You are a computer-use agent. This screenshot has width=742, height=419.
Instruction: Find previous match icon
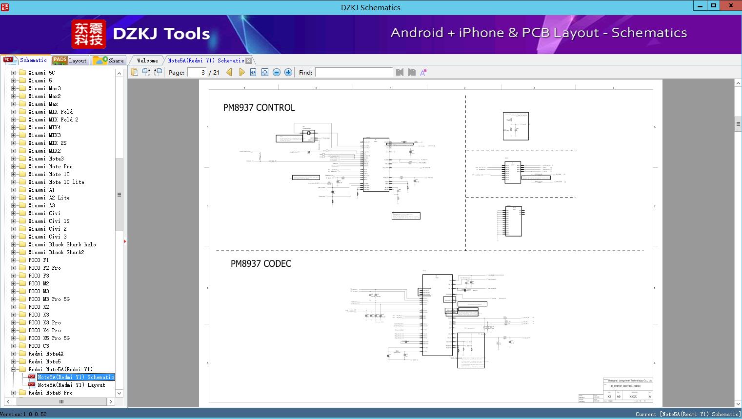pos(400,72)
